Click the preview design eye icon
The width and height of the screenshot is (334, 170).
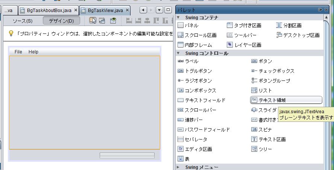point(113,21)
